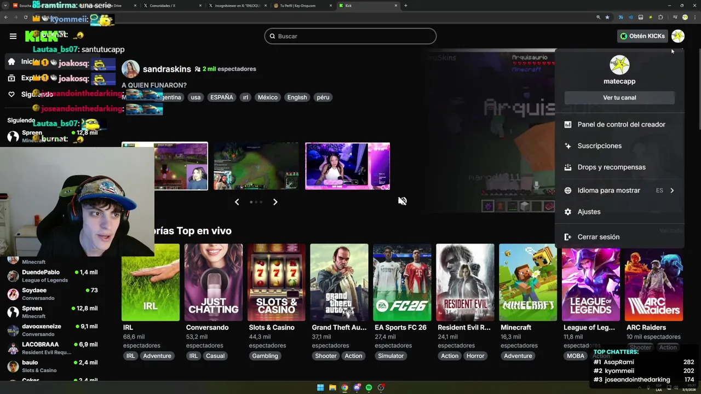Viewport: 701px width, 394px height.
Task: Select the pink room streamer thumbnail
Action: [x=347, y=166]
